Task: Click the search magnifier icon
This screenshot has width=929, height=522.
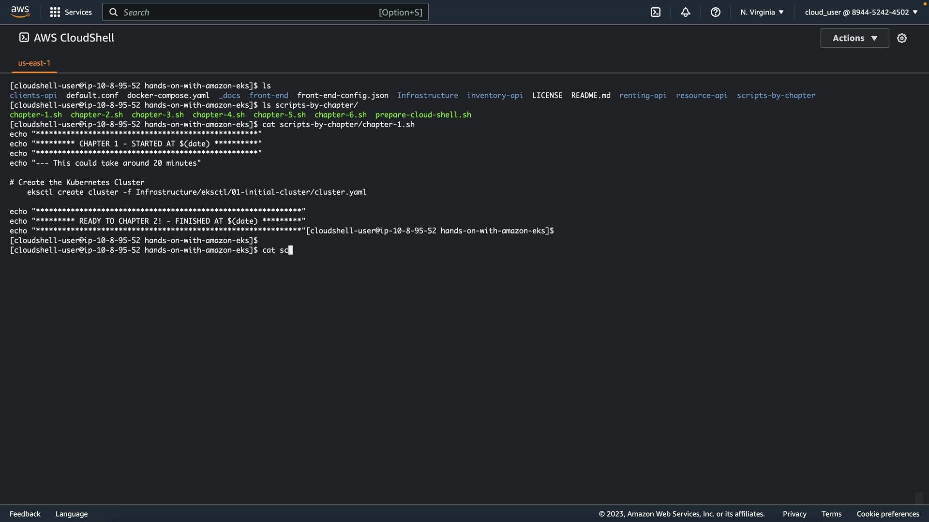Action: coord(114,12)
